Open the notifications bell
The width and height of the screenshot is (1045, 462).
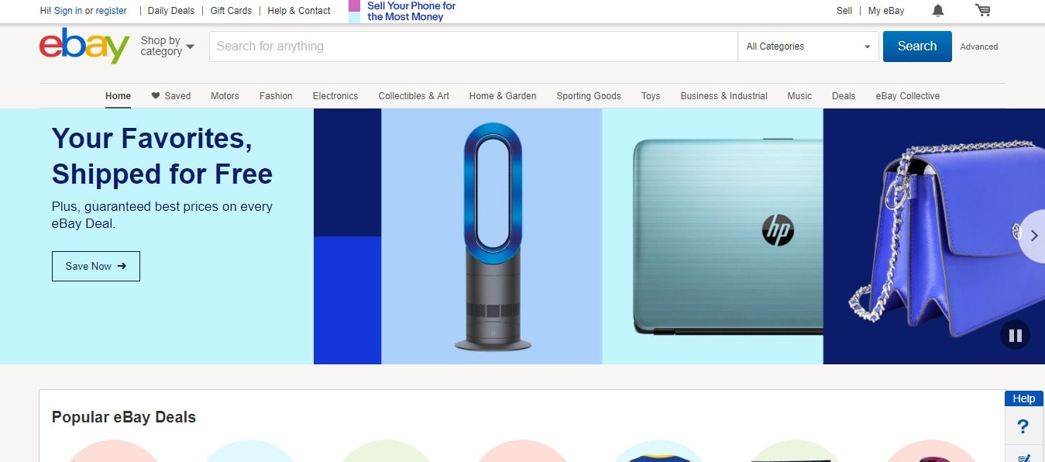point(938,11)
